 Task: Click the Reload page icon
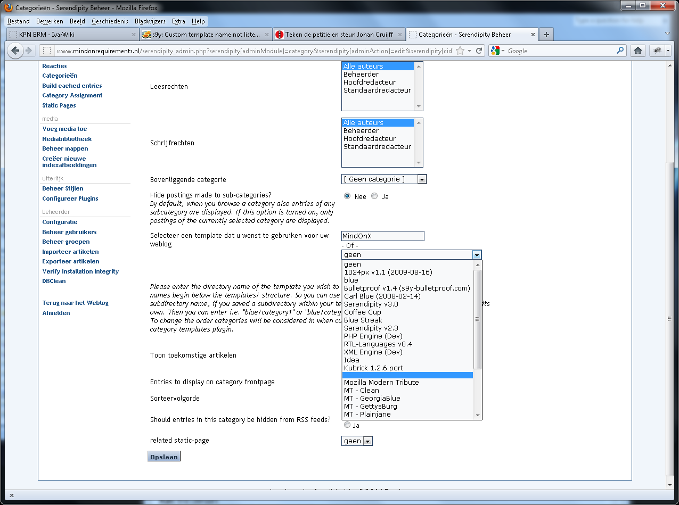(479, 51)
